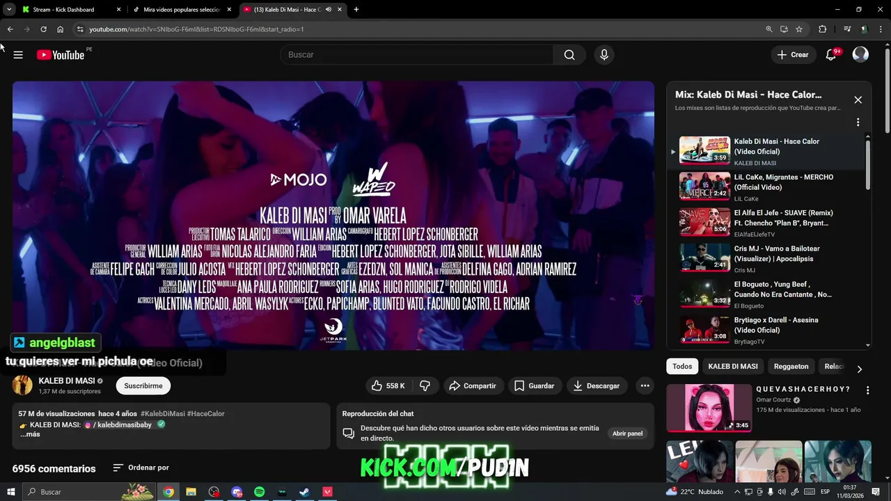Go to YouTube home via the logo
891x501 pixels.
click(61, 55)
